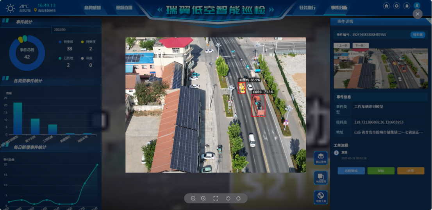Click the location pin near 青岛市胶州市
432x210 pixels.
click(x=35, y=11)
